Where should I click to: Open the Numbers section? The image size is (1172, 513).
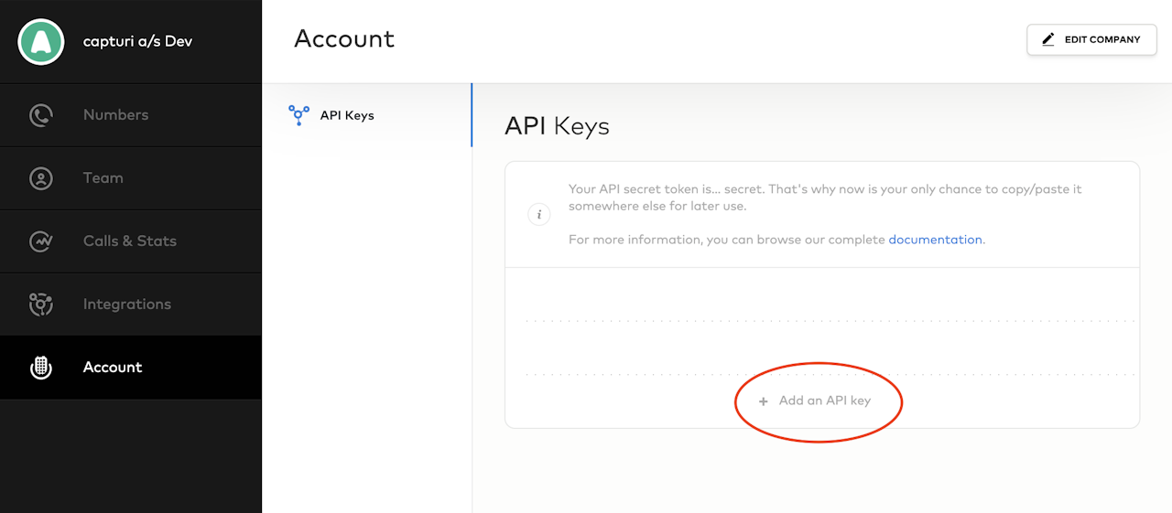click(115, 115)
